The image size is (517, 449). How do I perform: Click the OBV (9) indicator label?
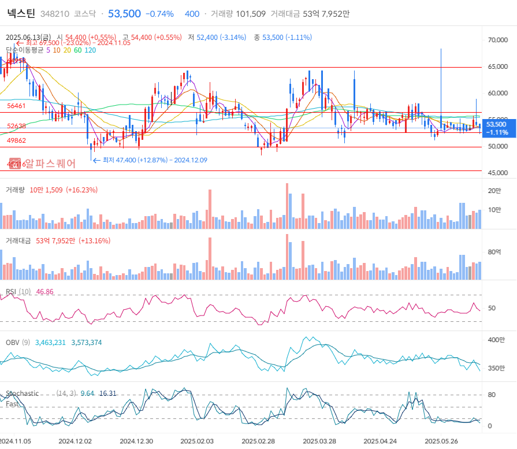point(18,343)
